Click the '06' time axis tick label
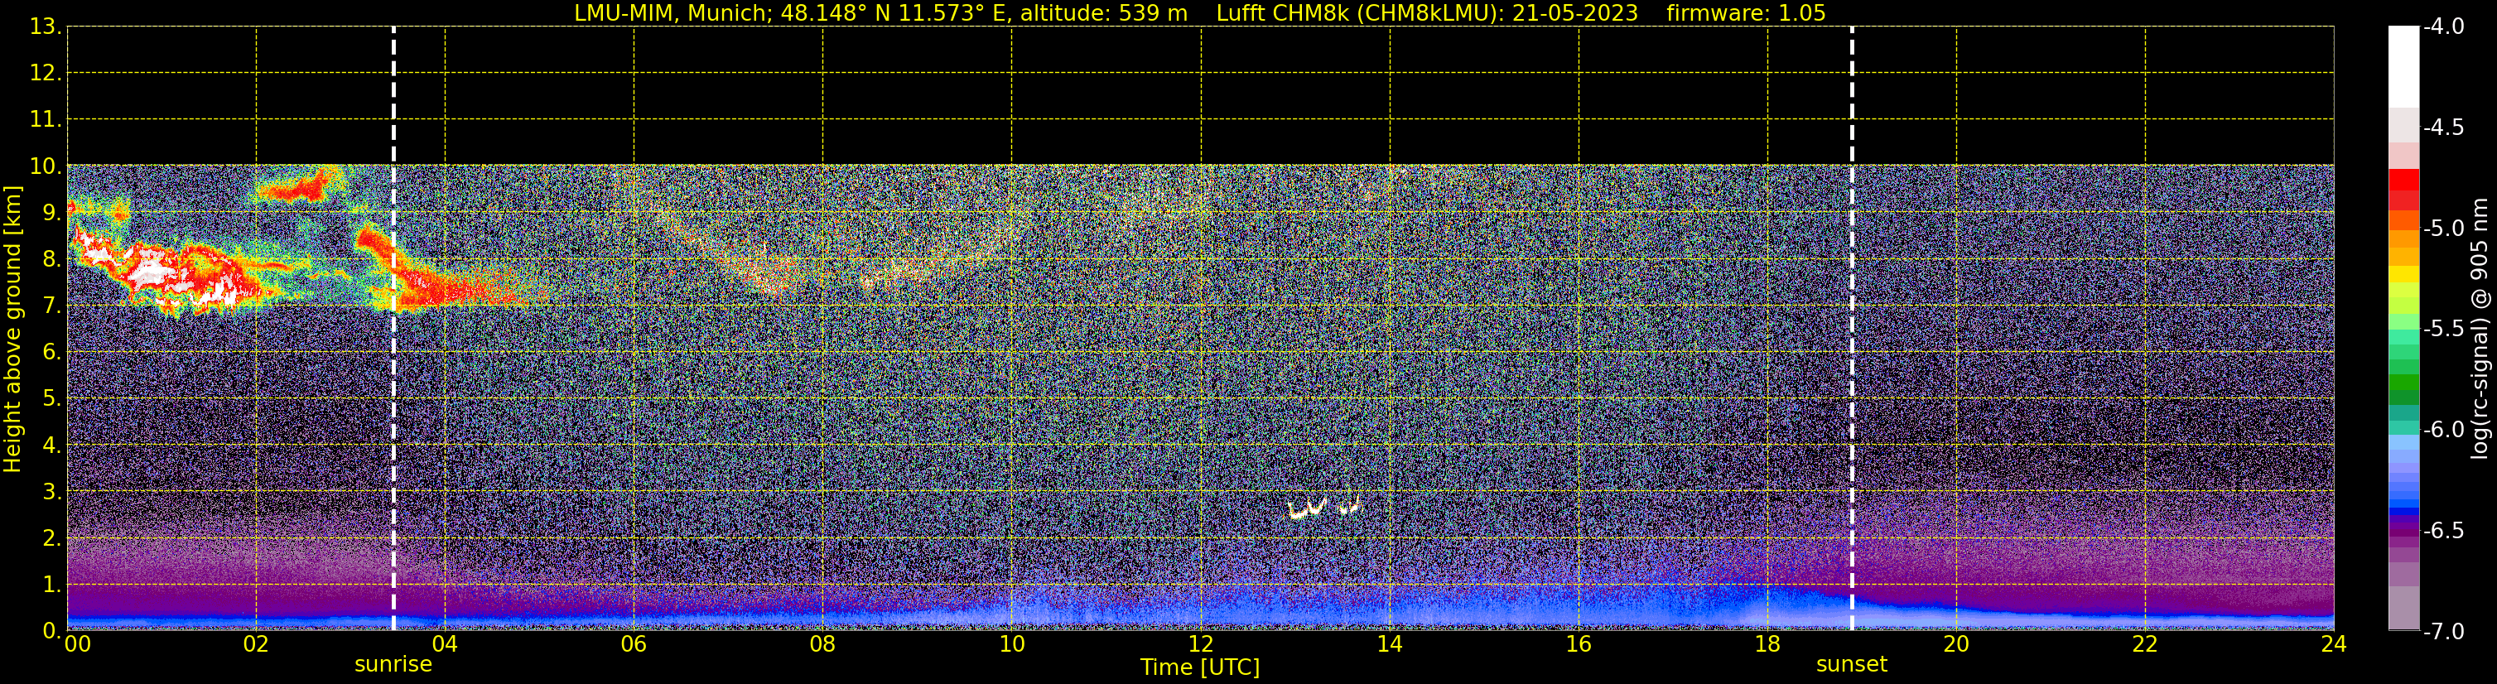The image size is (2497, 684). [x=634, y=644]
